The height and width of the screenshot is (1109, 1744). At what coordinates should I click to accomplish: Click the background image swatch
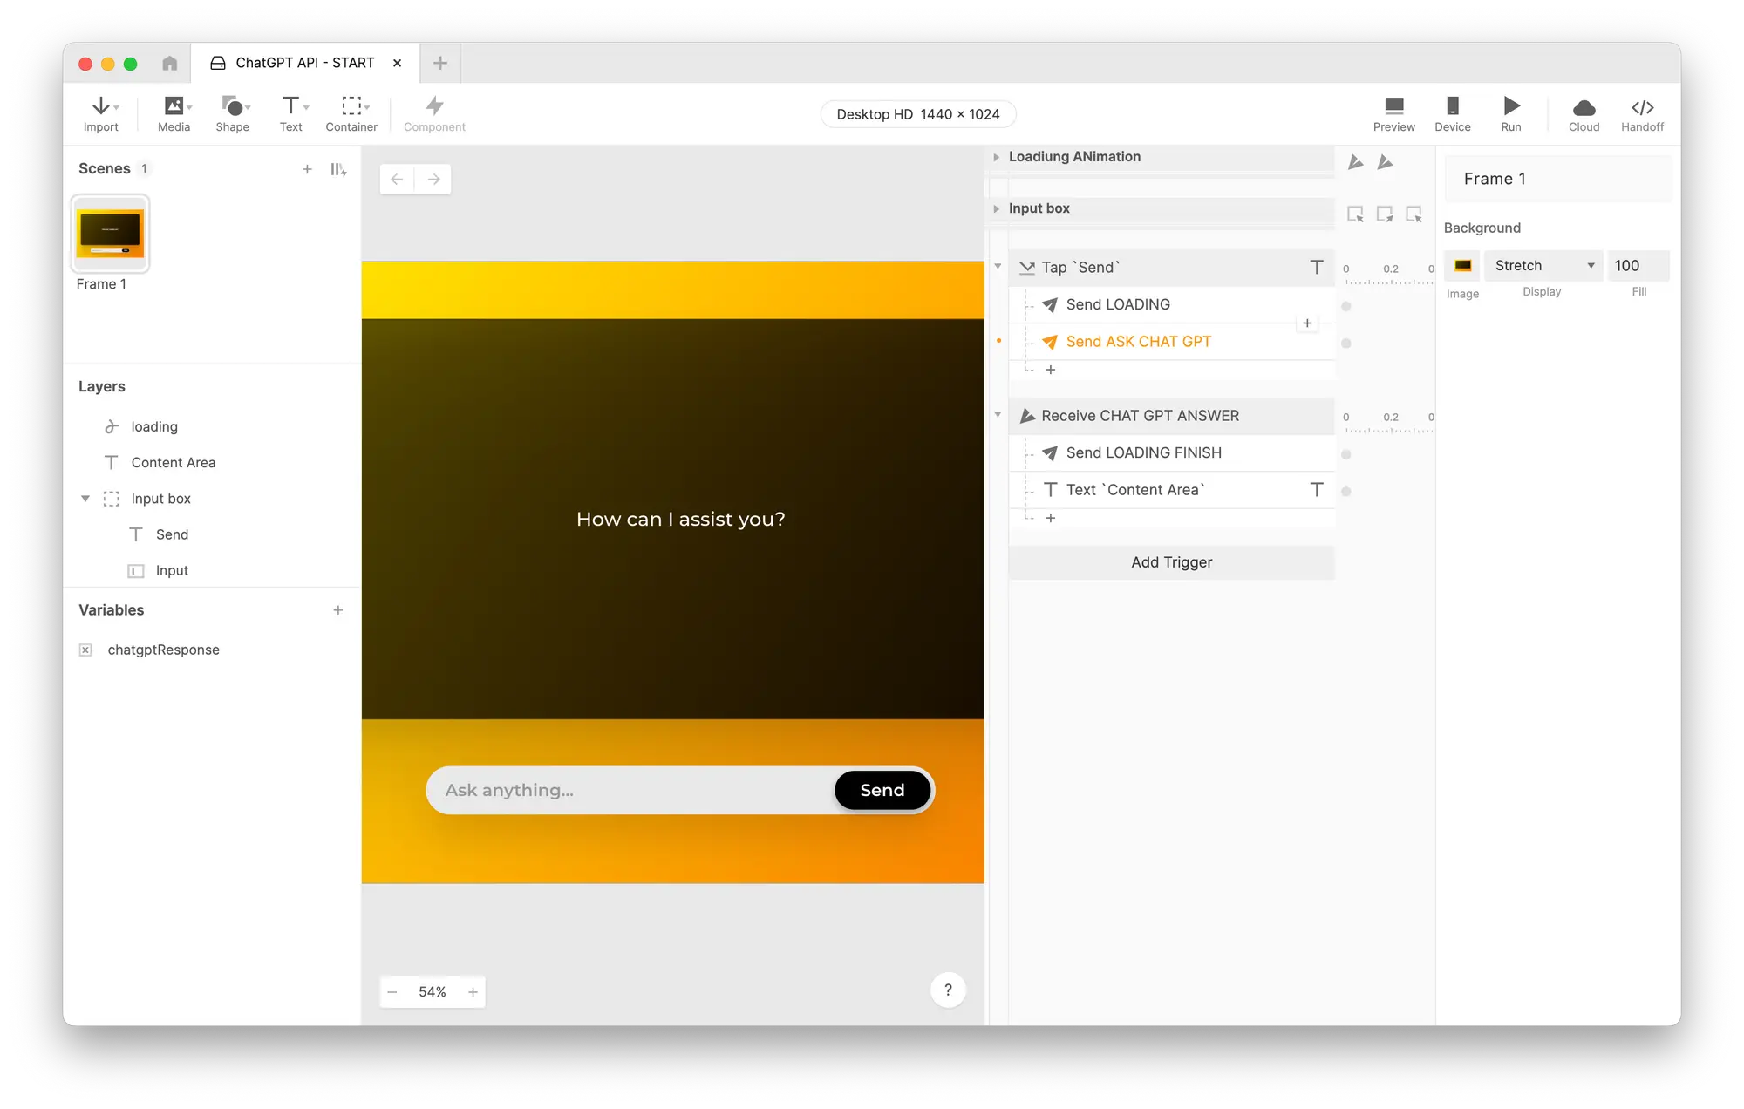coord(1462,266)
